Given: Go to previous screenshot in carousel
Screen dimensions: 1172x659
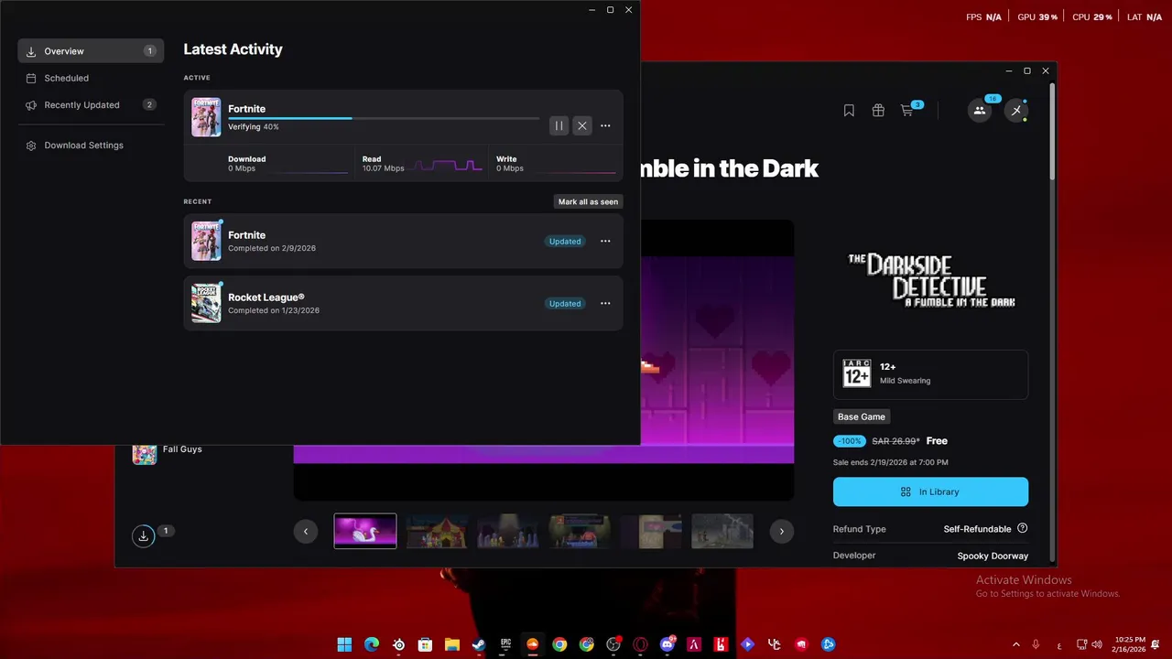Looking at the screenshot, I should 306,531.
